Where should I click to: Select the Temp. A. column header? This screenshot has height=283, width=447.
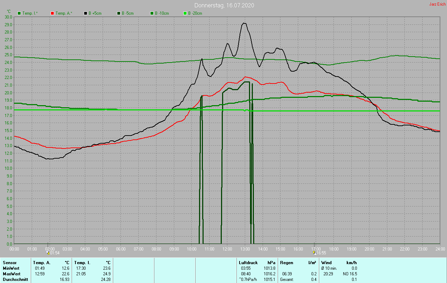pyautogui.click(x=42, y=263)
